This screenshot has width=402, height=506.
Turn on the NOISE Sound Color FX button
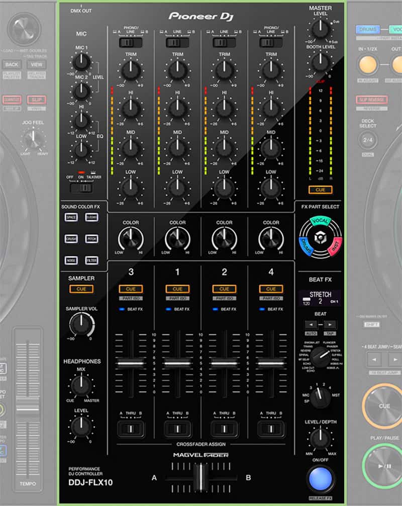71,260
